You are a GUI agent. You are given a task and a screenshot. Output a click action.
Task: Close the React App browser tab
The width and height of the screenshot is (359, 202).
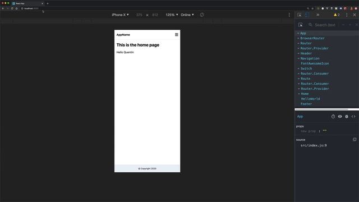click(43, 3)
